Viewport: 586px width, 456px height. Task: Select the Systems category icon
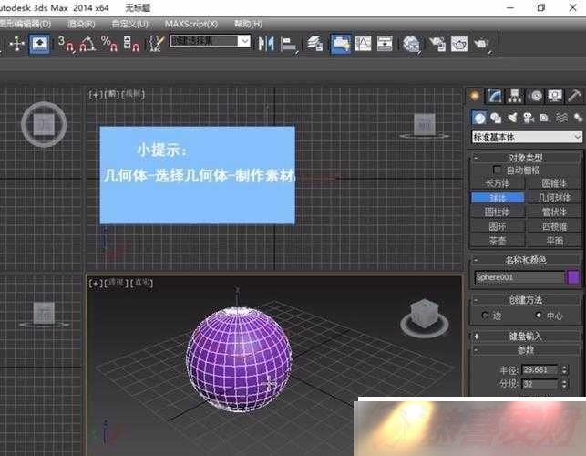(578, 118)
